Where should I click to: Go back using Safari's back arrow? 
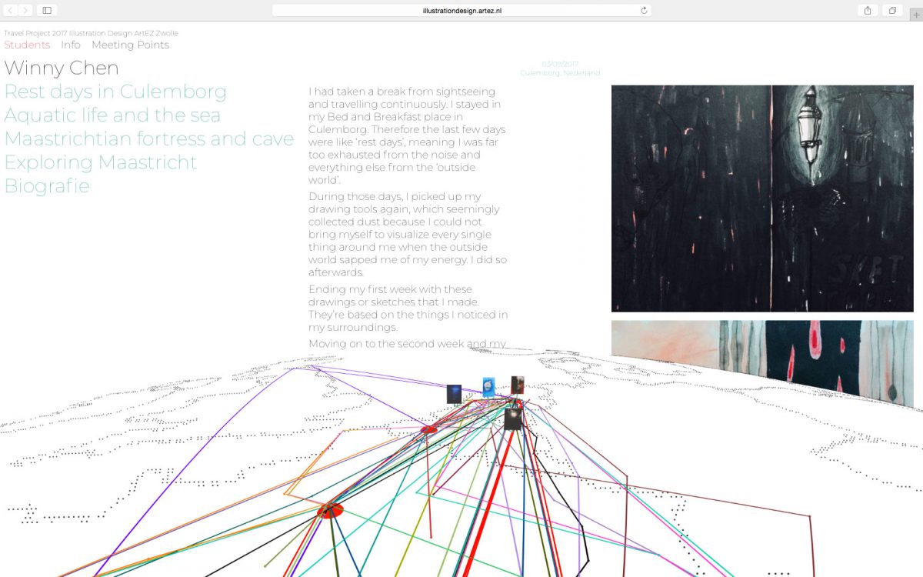pos(10,10)
